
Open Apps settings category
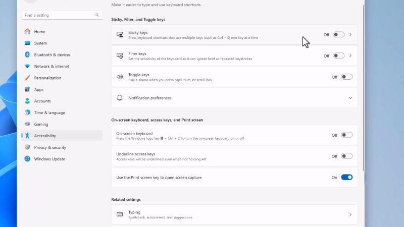(62, 89)
